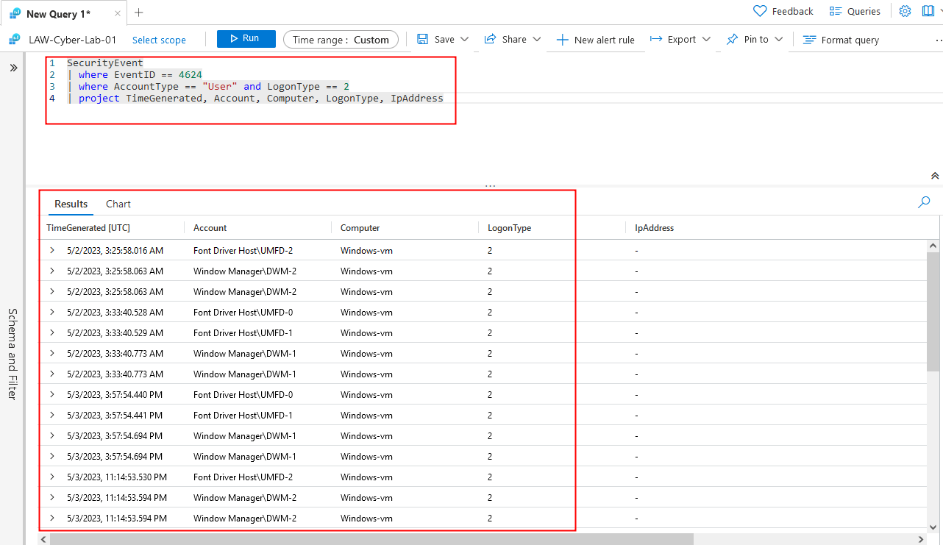Open the search icon in results panel
The height and width of the screenshot is (545, 943).
923,202
